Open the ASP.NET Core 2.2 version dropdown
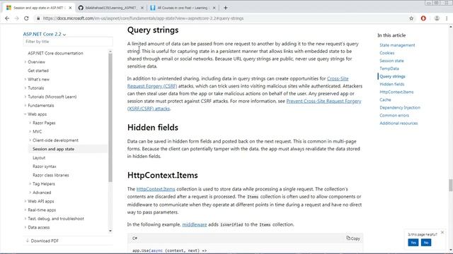Viewport: 453px width, 254px height. (45, 34)
